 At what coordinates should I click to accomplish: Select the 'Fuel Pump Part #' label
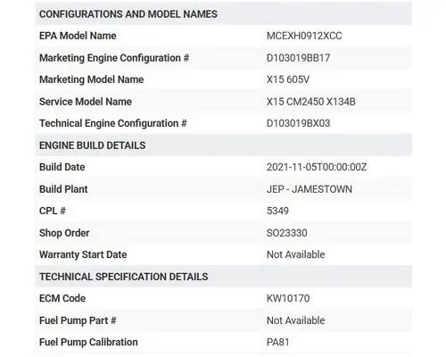pyautogui.click(x=78, y=320)
